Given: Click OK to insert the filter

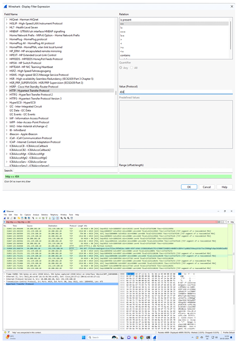Looking at the screenshot, I should pyautogui.click(x=189, y=187).
